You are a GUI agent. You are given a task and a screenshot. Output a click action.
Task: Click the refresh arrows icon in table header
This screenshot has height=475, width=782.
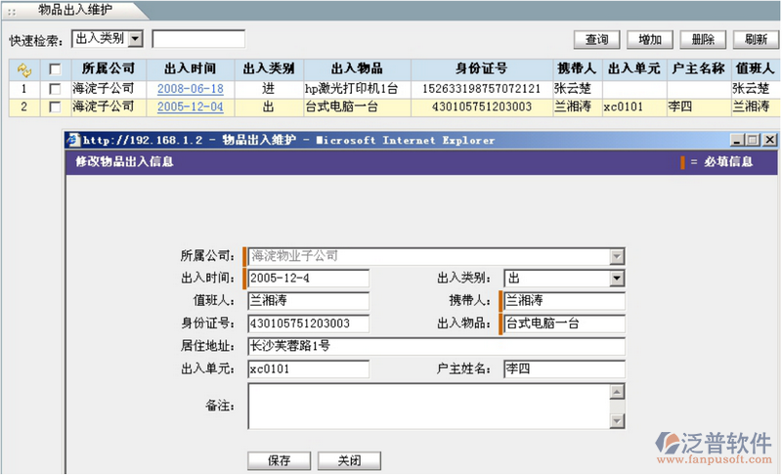pyautogui.click(x=23, y=69)
